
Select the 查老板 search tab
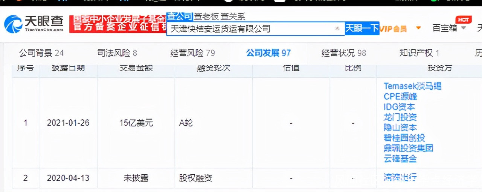tap(206, 16)
